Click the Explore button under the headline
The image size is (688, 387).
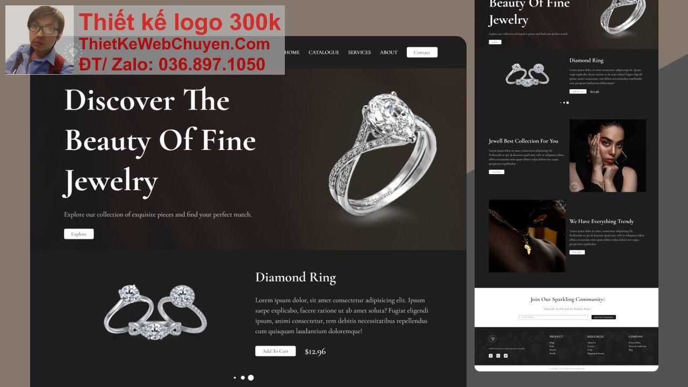point(79,234)
